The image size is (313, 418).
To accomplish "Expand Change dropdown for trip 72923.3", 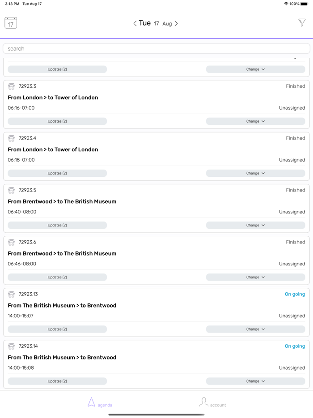I will coord(255,121).
